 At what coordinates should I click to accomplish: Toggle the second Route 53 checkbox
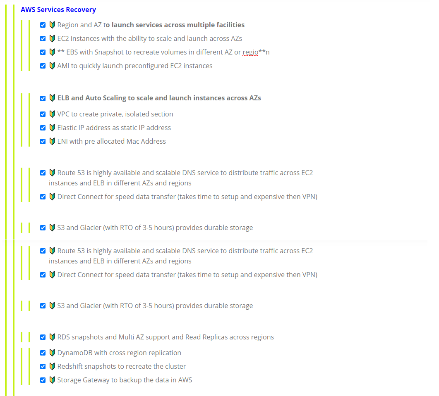click(x=43, y=251)
